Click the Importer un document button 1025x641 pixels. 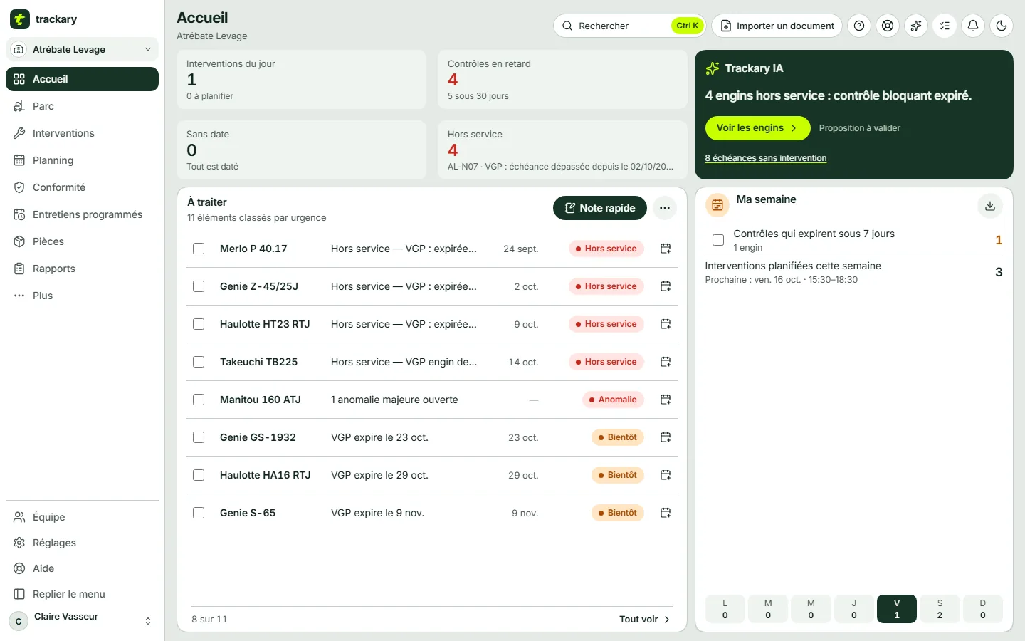tap(777, 26)
